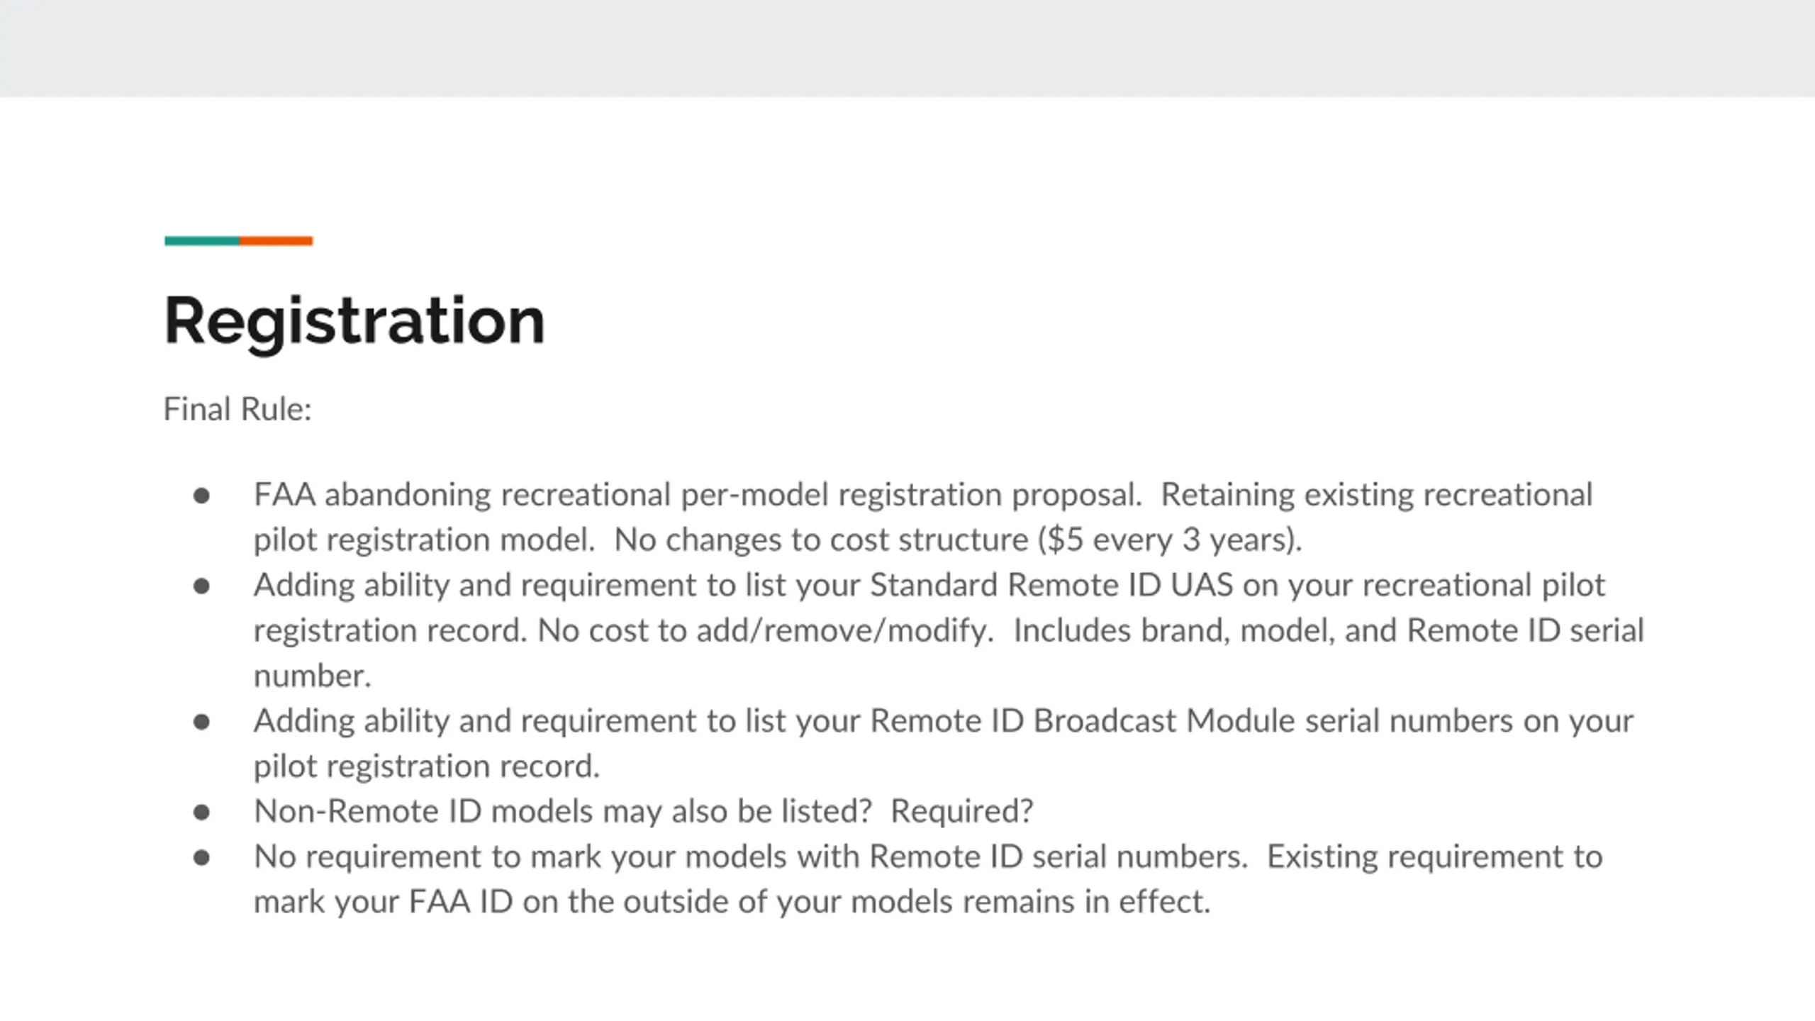Click the orange accent bar segment

coord(276,241)
